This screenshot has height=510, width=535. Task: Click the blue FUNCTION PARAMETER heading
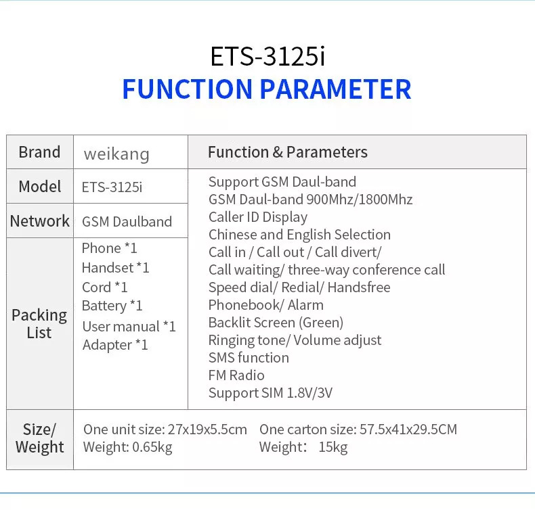point(267,89)
